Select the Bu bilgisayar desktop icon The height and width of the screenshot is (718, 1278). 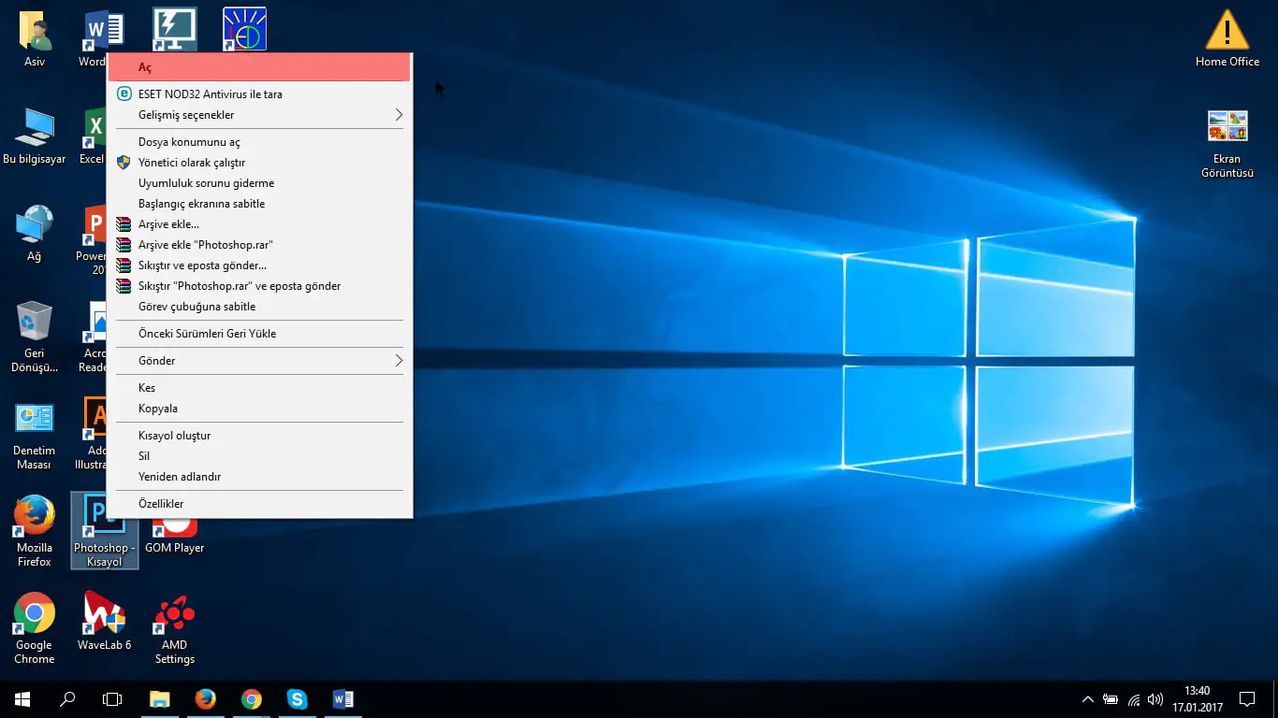pos(34,128)
